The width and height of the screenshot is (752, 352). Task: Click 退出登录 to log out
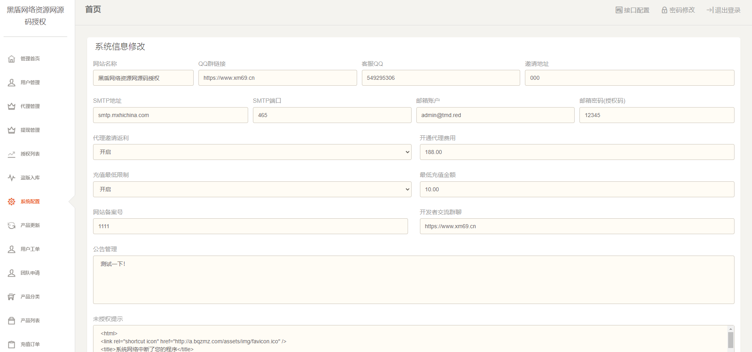723,10
